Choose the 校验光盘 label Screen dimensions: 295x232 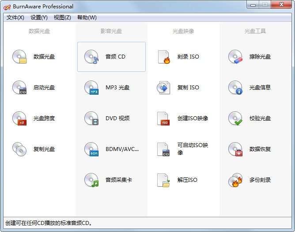[x=260, y=118]
